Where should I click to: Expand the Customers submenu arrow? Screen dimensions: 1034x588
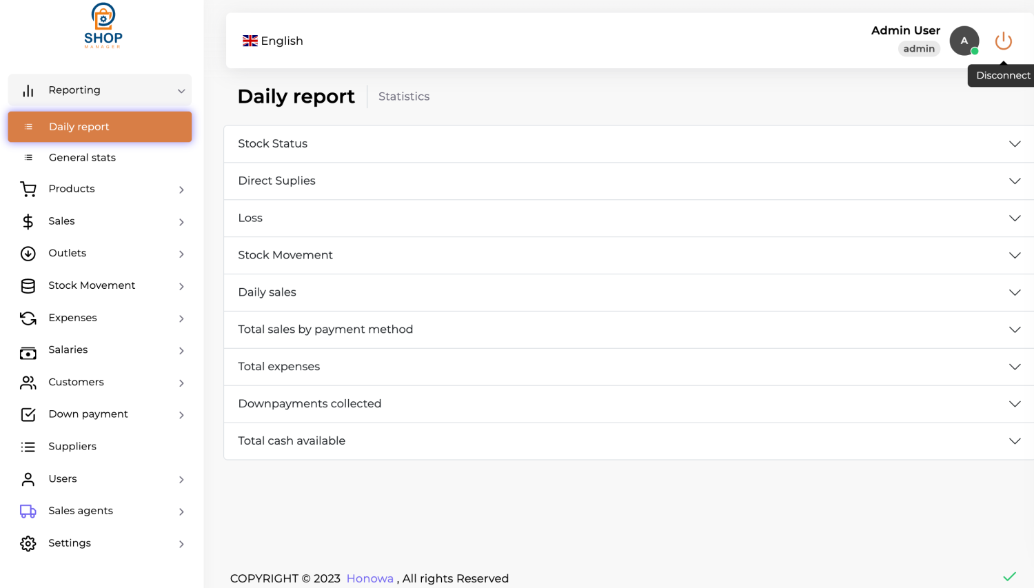[x=181, y=383]
